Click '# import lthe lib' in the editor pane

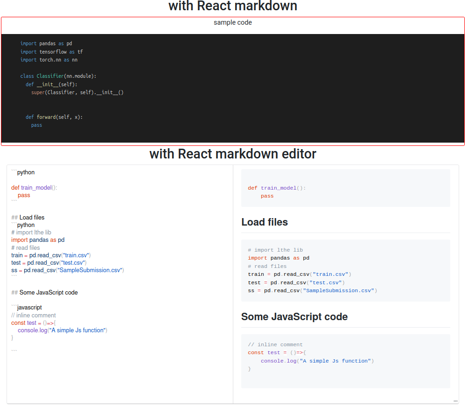[31, 232]
